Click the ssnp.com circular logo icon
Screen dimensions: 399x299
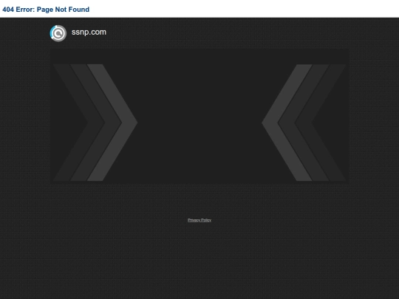[x=58, y=33]
